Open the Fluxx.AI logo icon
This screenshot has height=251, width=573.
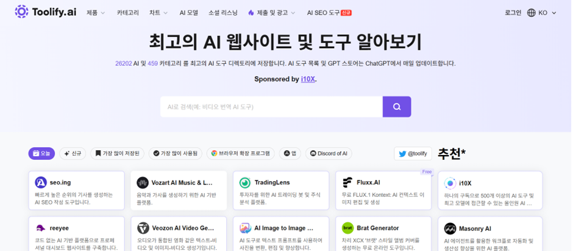click(x=347, y=182)
